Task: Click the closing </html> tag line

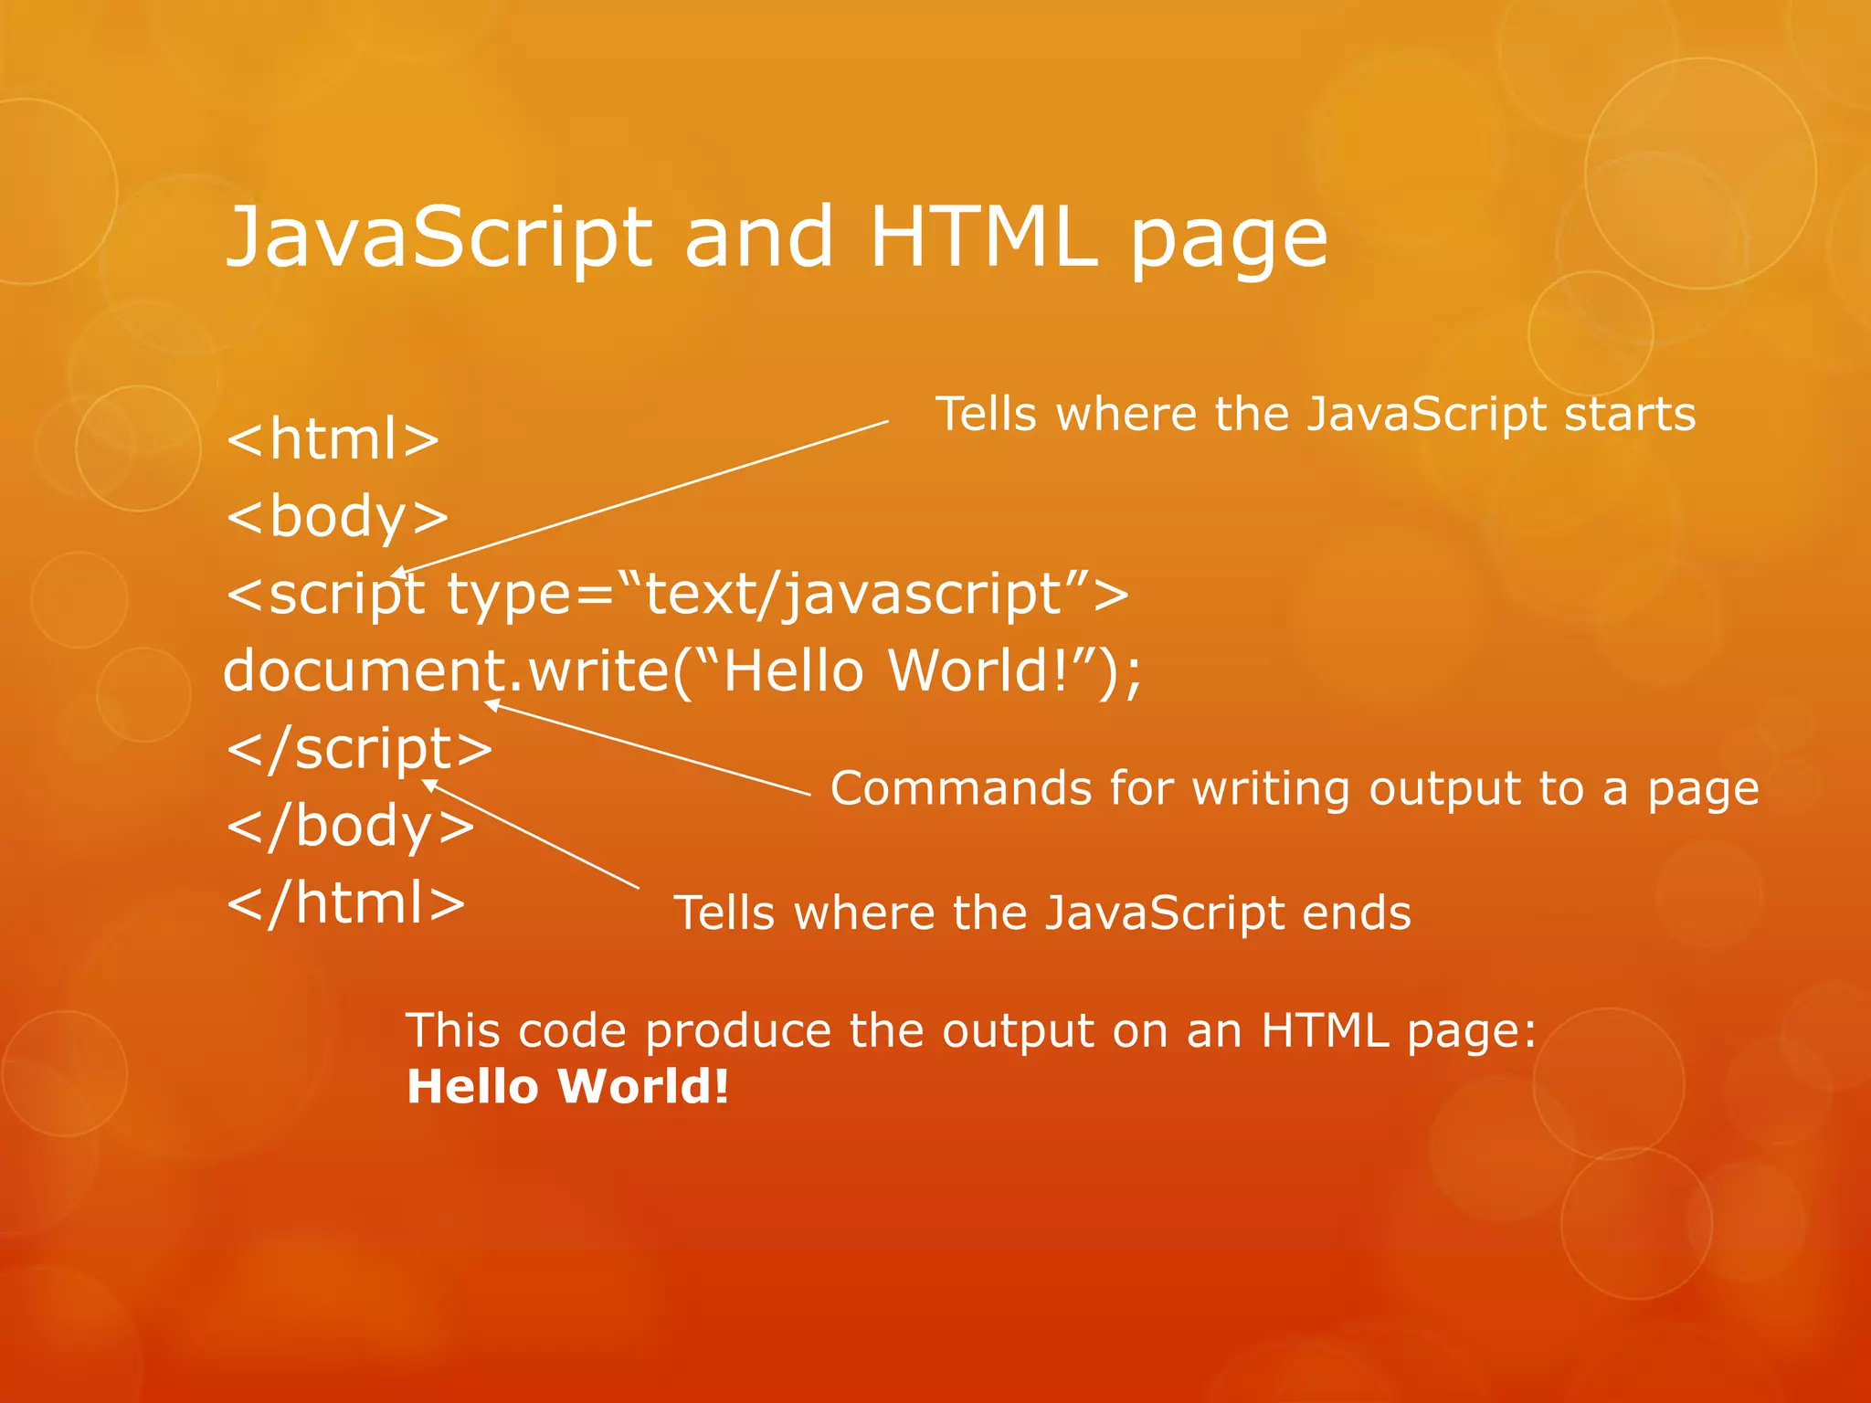Action: pos(346,903)
